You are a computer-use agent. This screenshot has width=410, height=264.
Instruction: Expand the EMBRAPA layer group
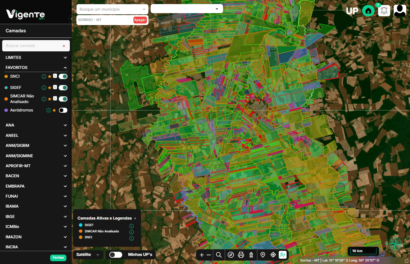[36, 186]
